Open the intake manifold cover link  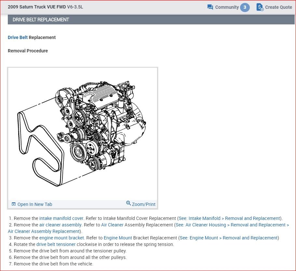click(x=61, y=218)
